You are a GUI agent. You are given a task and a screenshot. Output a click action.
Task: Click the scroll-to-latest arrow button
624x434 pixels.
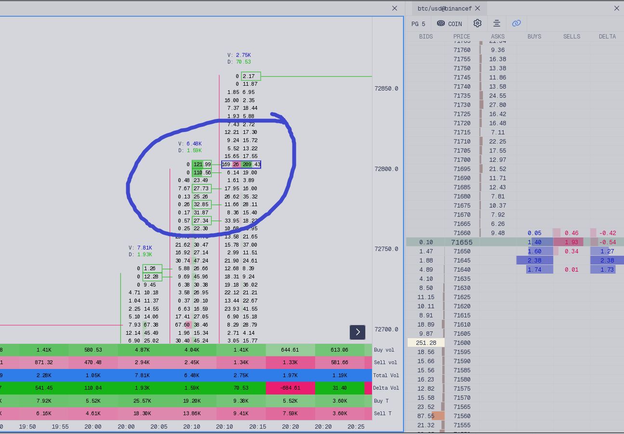(358, 332)
